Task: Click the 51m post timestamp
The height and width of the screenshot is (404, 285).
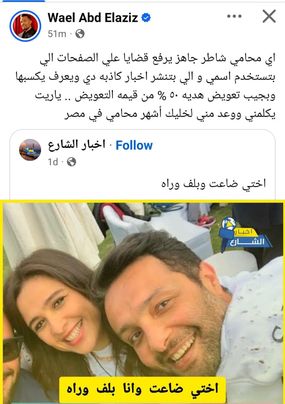Action: tap(57, 34)
